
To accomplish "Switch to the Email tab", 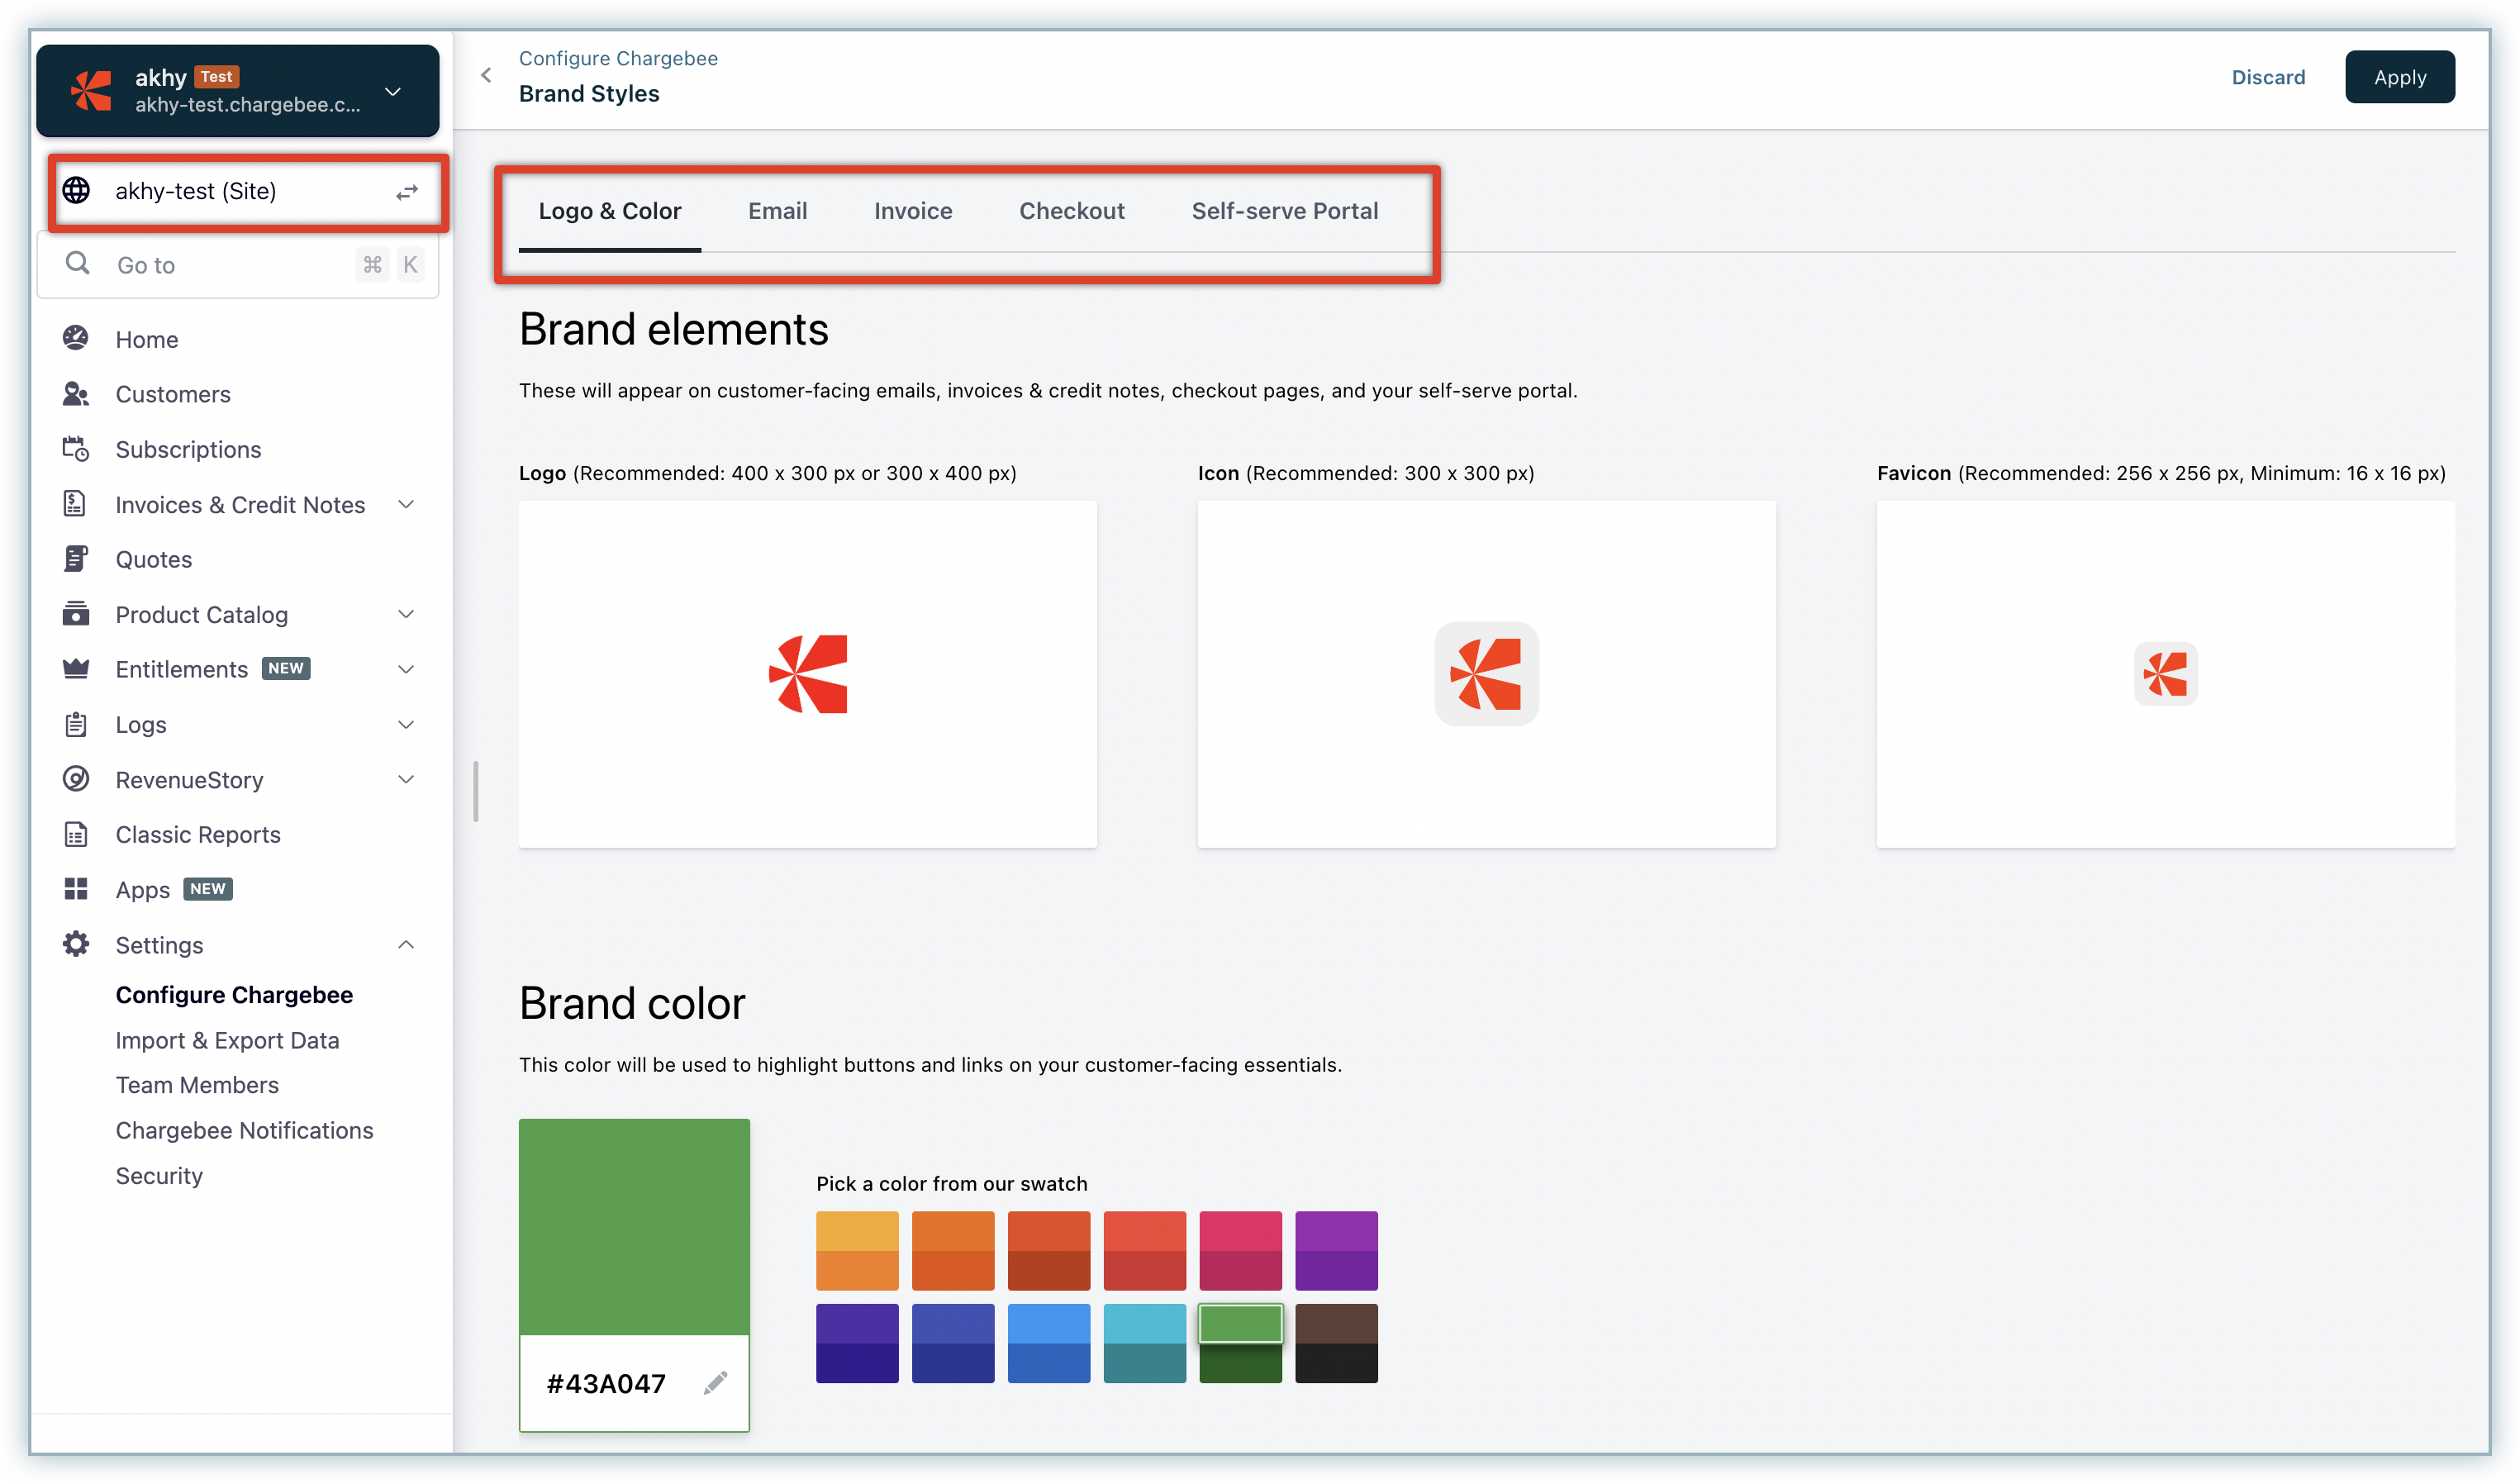I will [x=777, y=211].
